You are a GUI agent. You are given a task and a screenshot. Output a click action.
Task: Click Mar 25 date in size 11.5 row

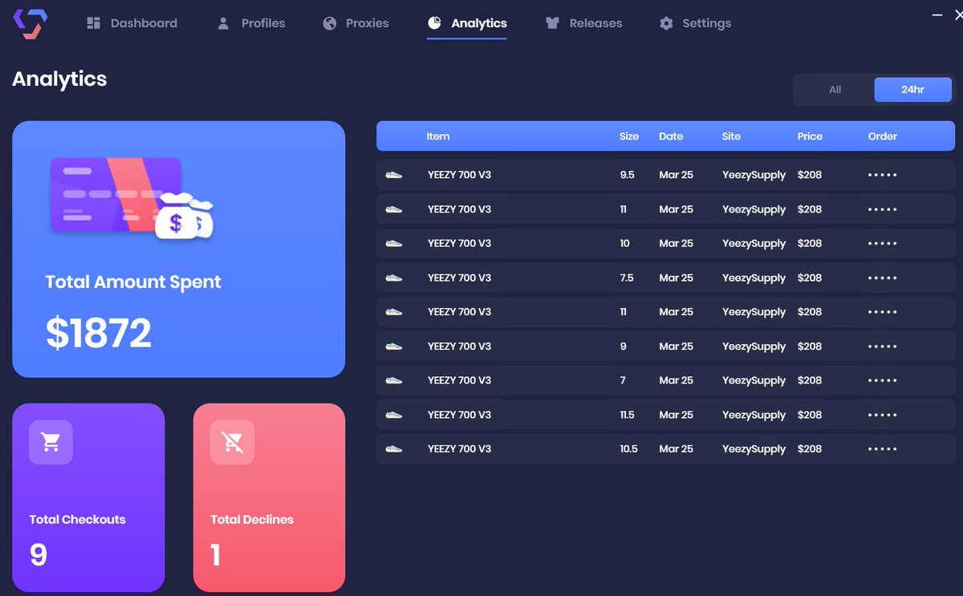[676, 415]
